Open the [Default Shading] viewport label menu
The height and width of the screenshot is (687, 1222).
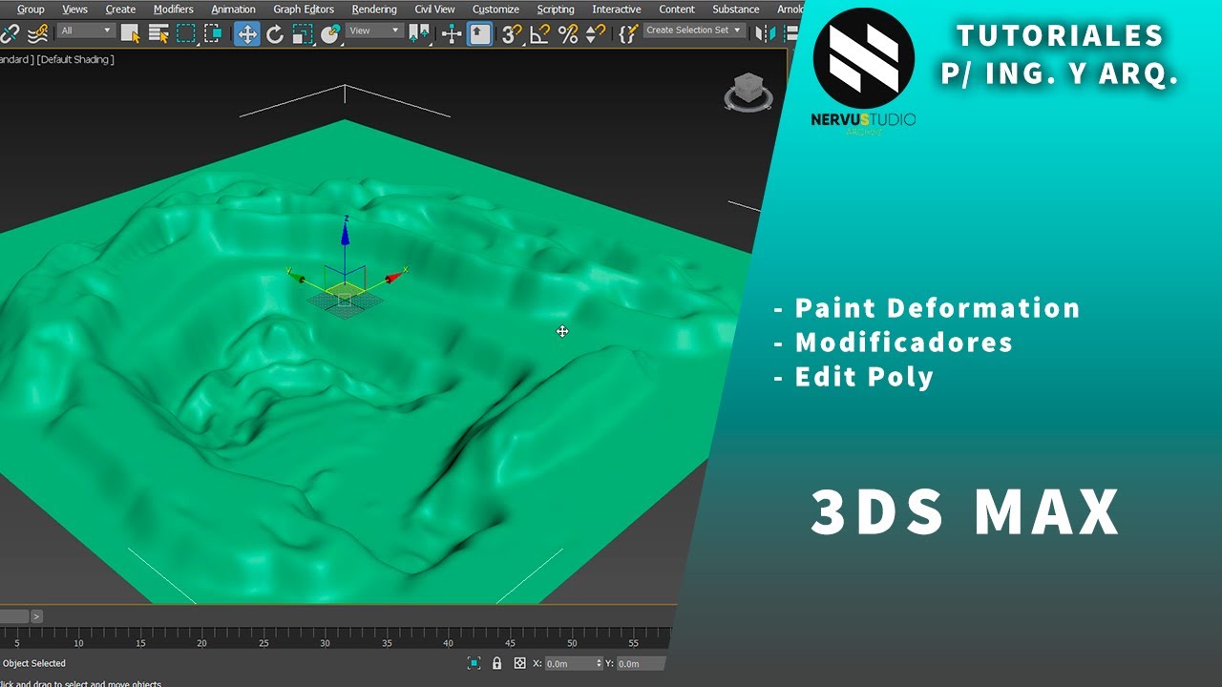(75, 59)
